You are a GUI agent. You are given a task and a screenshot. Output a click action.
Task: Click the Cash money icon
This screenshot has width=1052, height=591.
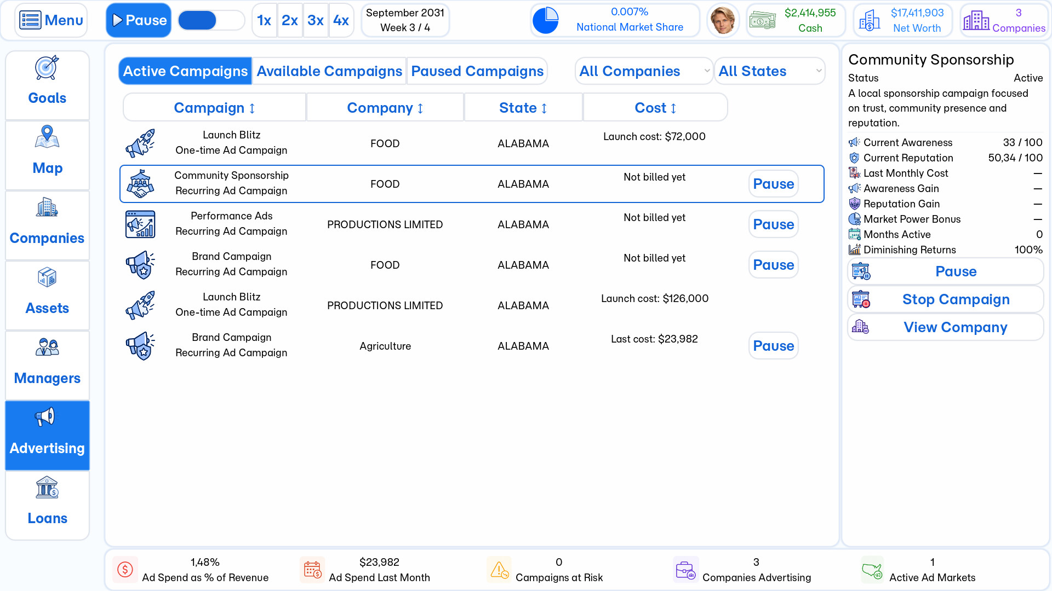point(763,20)
